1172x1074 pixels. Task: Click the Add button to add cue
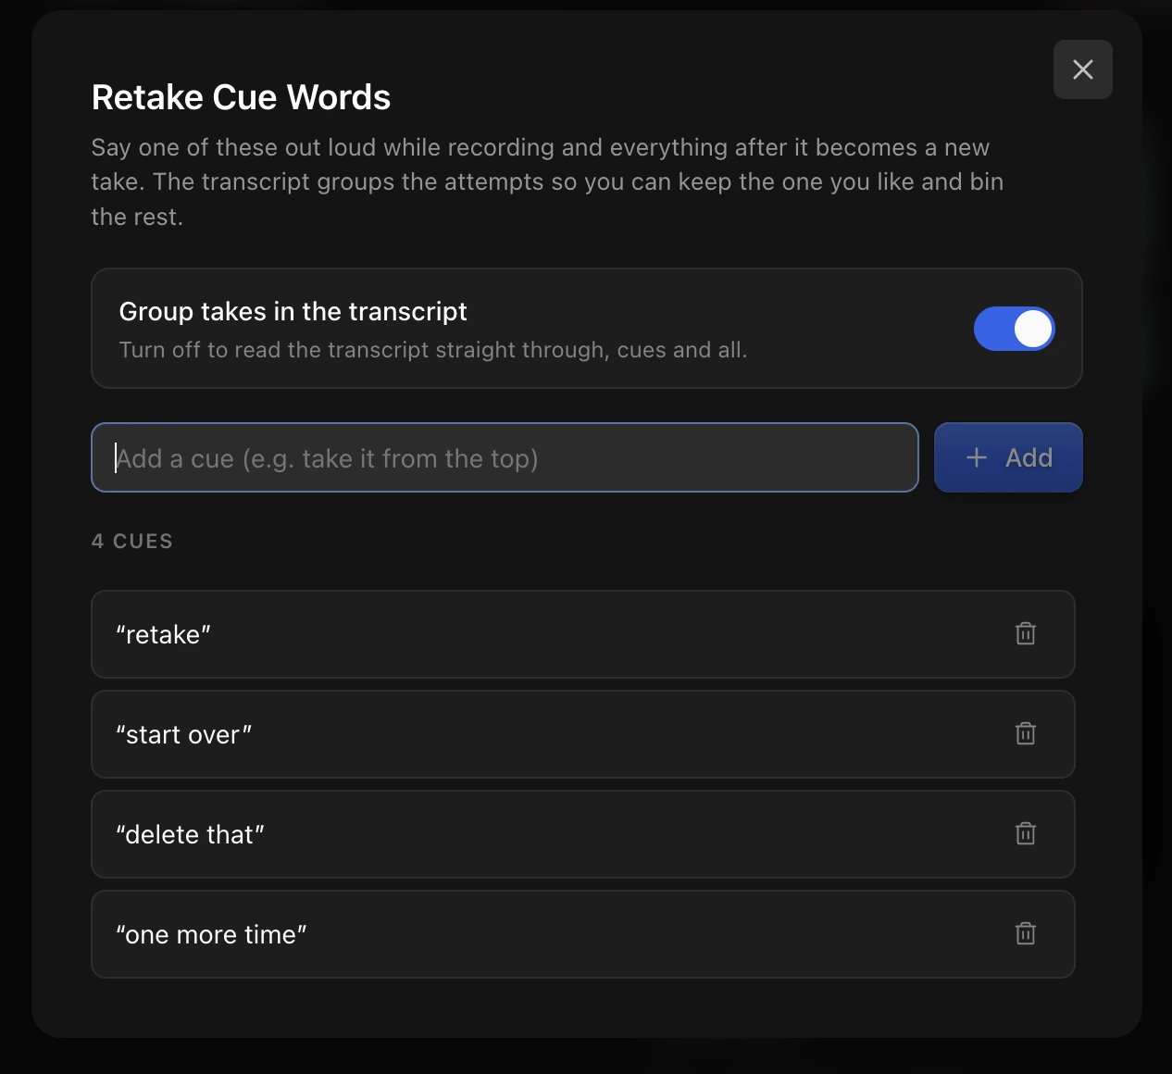tap(1008, 457)
